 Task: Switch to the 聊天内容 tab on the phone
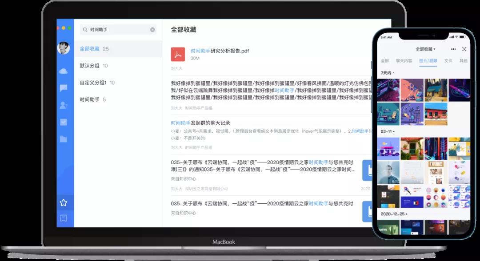[404, 61]
